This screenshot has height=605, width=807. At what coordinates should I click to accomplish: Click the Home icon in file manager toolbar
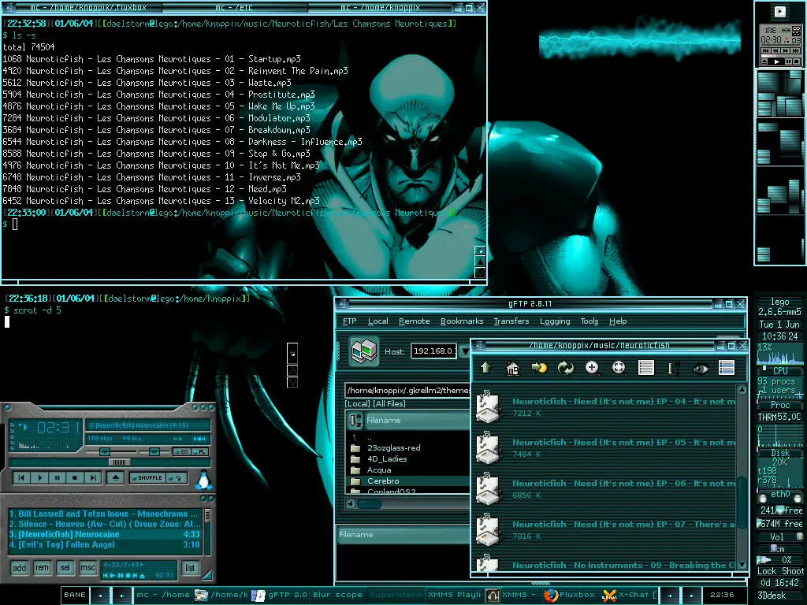pyautogui.click(x=512, y=367)
